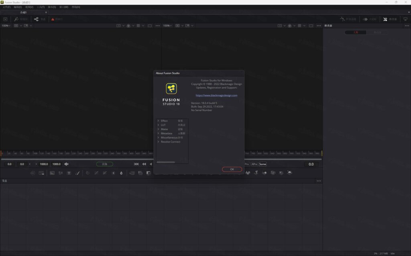Viewport: 411px width, 256px height.
Task: Mute audio with the speaker icon
Action: 66,164
